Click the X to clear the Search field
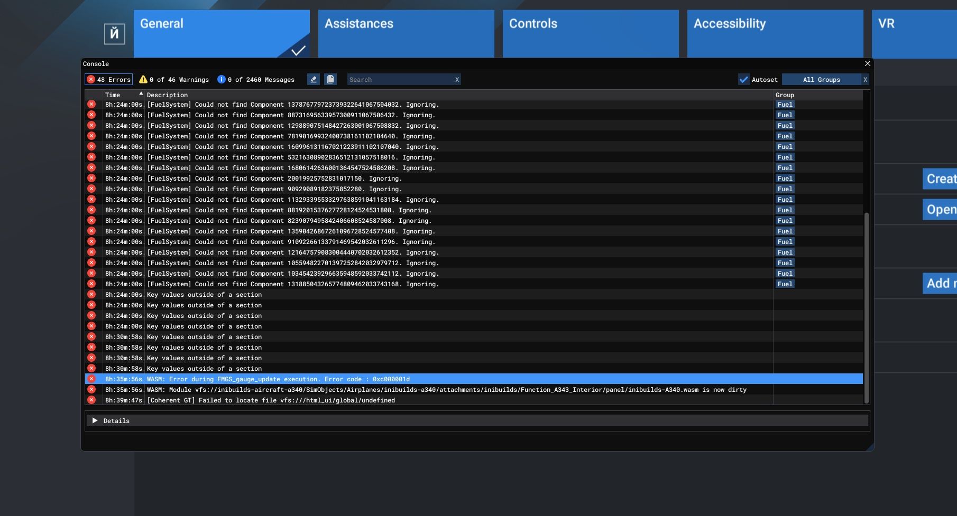Image resolution: width=957 pixels, height=516 pixels. (x=457, y=80)
